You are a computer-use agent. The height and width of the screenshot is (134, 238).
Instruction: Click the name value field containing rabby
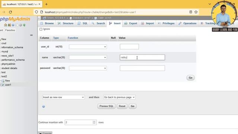point(142,57)
